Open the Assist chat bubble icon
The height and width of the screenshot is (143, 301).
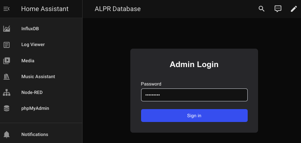(x=278, y=9)
